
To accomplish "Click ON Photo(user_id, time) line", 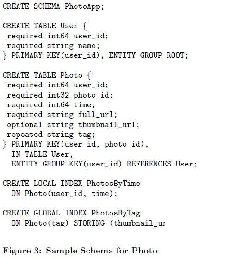I will click(x=64, y=194).
